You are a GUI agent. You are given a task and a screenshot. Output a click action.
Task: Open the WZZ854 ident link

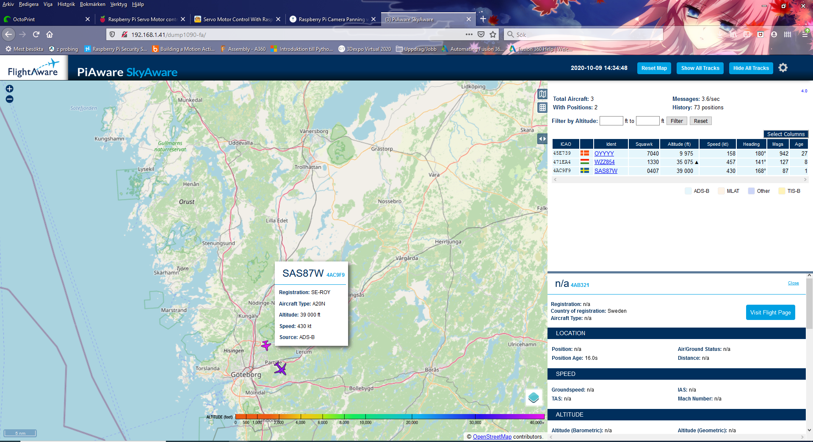click(604, 162)
